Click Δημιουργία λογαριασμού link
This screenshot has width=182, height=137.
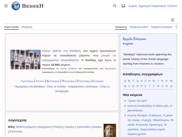click(152, 6)
